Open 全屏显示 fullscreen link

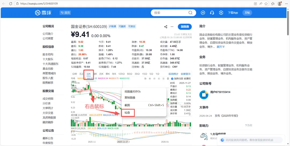(x=186, y=74)
